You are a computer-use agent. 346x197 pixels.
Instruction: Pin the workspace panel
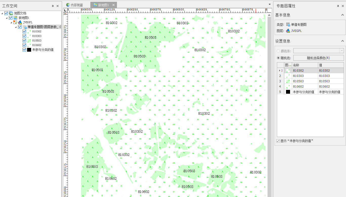[53, 6]
